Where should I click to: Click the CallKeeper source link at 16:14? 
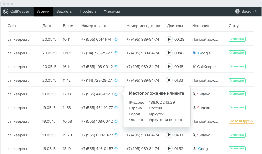point(204,67)
